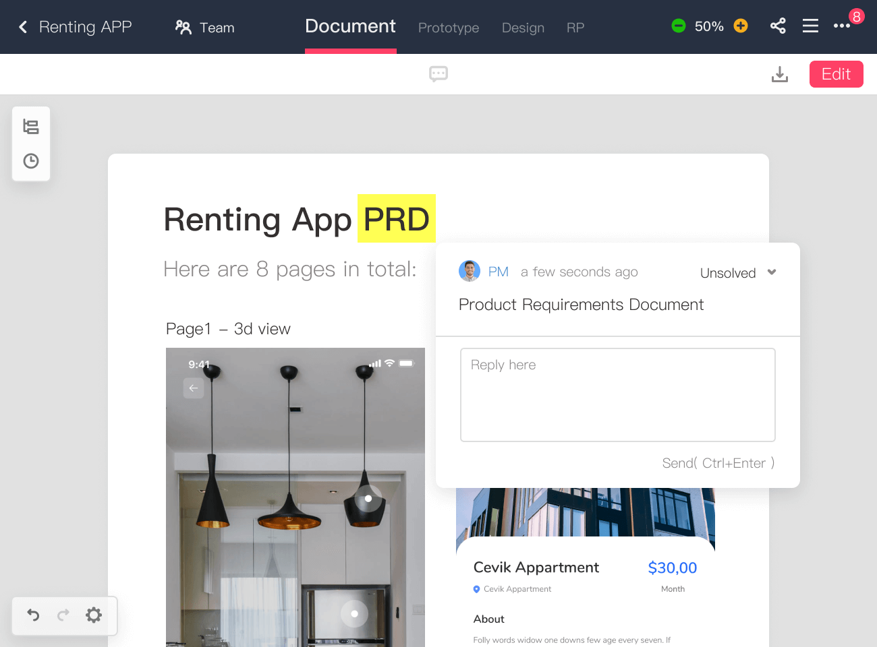The height and width of the screenshot is (647, 877).
Task: Click the share icon in top bar
Action: 778,26
